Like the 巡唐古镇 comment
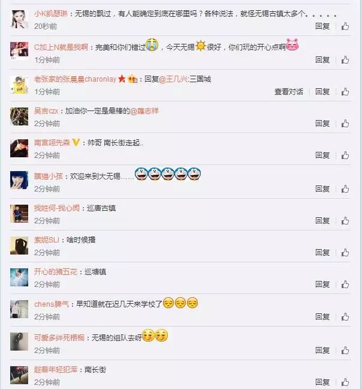Viewport: 362px width, 389px height. pyautogui.click(x=345, y=220)
